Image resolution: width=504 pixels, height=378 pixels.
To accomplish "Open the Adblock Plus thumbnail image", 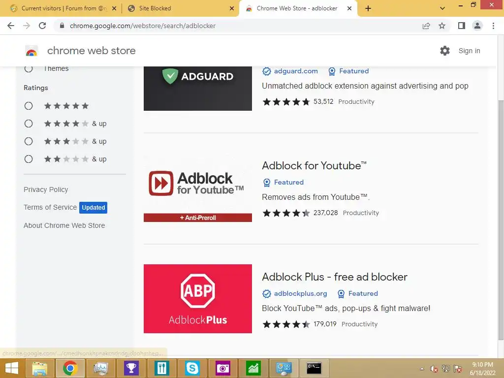I will tap(198, 299).
